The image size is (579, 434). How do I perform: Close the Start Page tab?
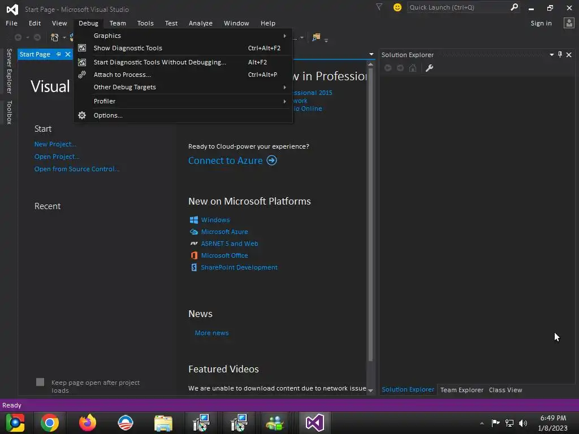(68, 54)
